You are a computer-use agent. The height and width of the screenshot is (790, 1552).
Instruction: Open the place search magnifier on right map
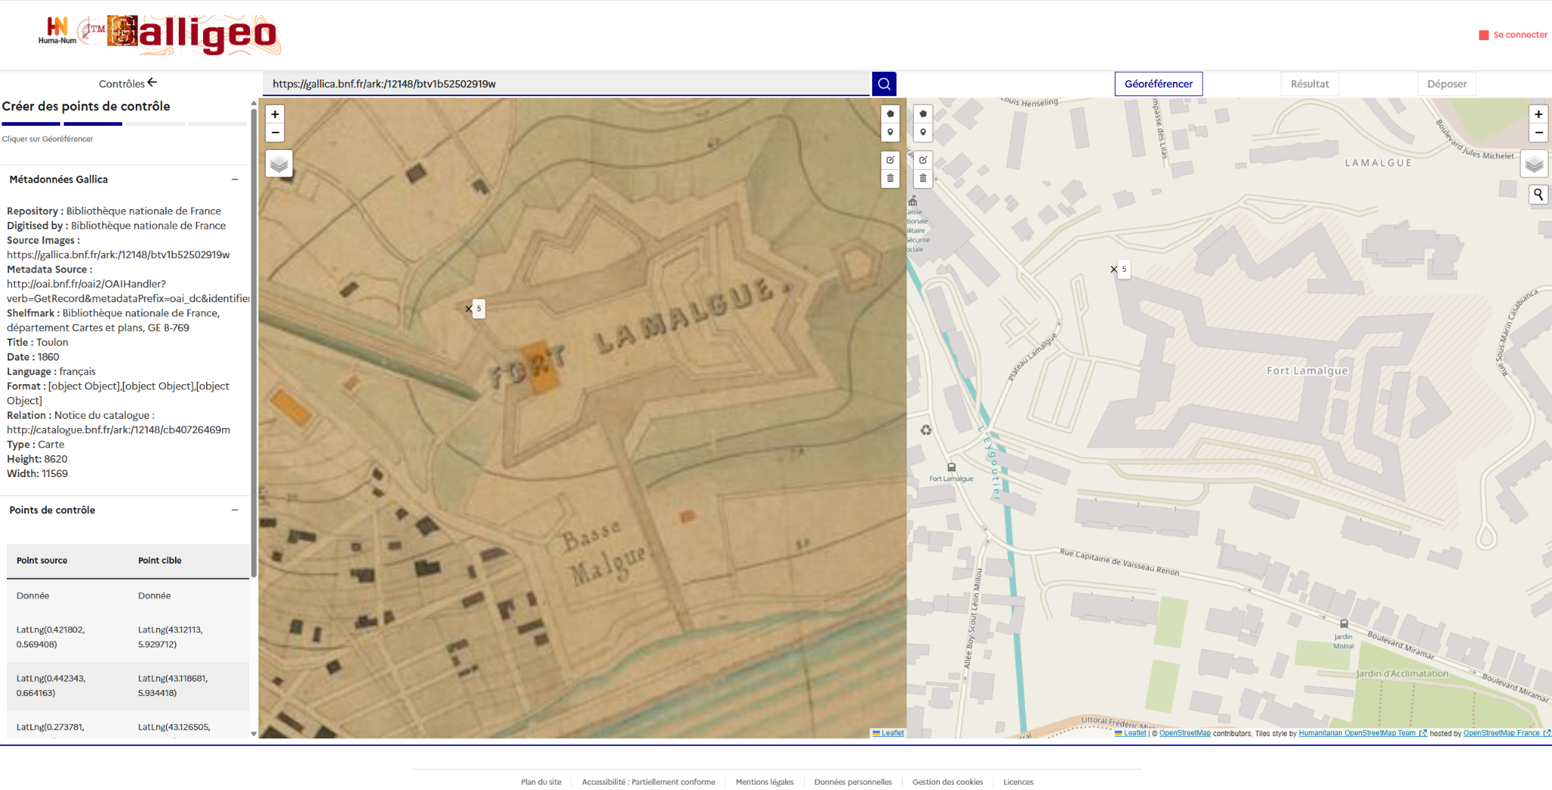point(1538,195)
